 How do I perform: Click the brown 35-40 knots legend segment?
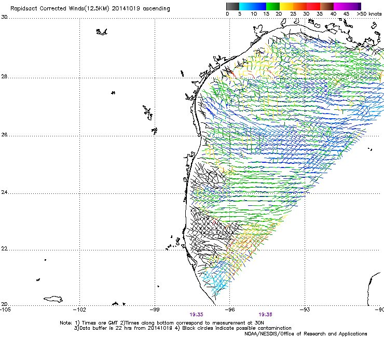(x=327, y=6)
